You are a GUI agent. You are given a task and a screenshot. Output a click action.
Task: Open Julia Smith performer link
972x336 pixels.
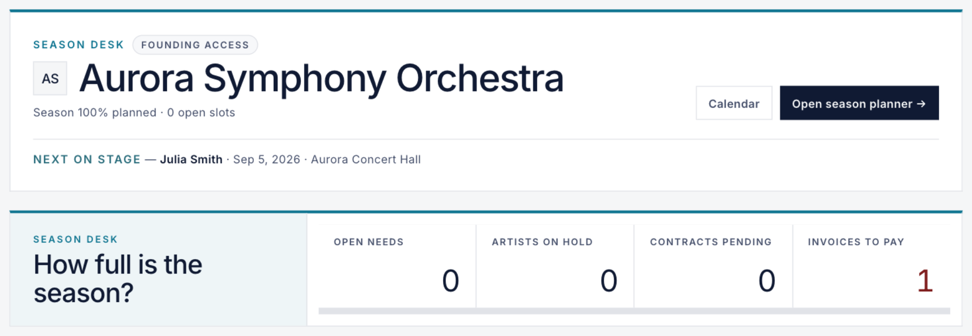tap(191, 160)
